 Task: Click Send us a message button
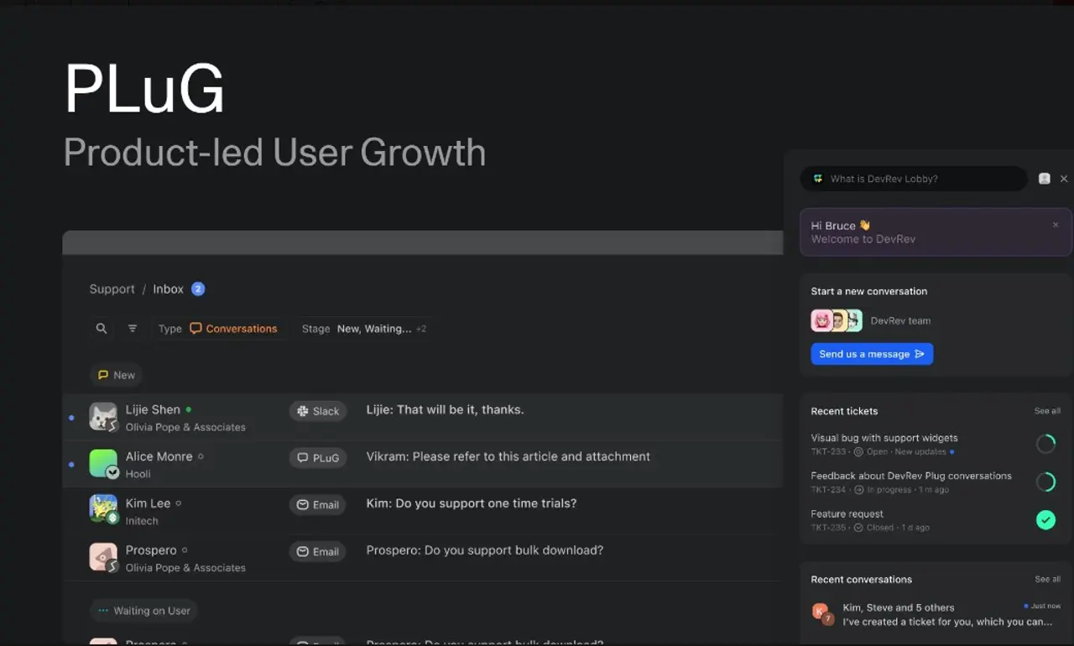872,354
